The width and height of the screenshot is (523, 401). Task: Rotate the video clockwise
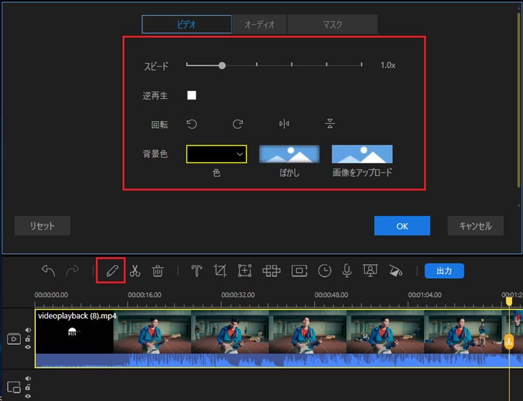pyautogui.click(x=237, y=124)
